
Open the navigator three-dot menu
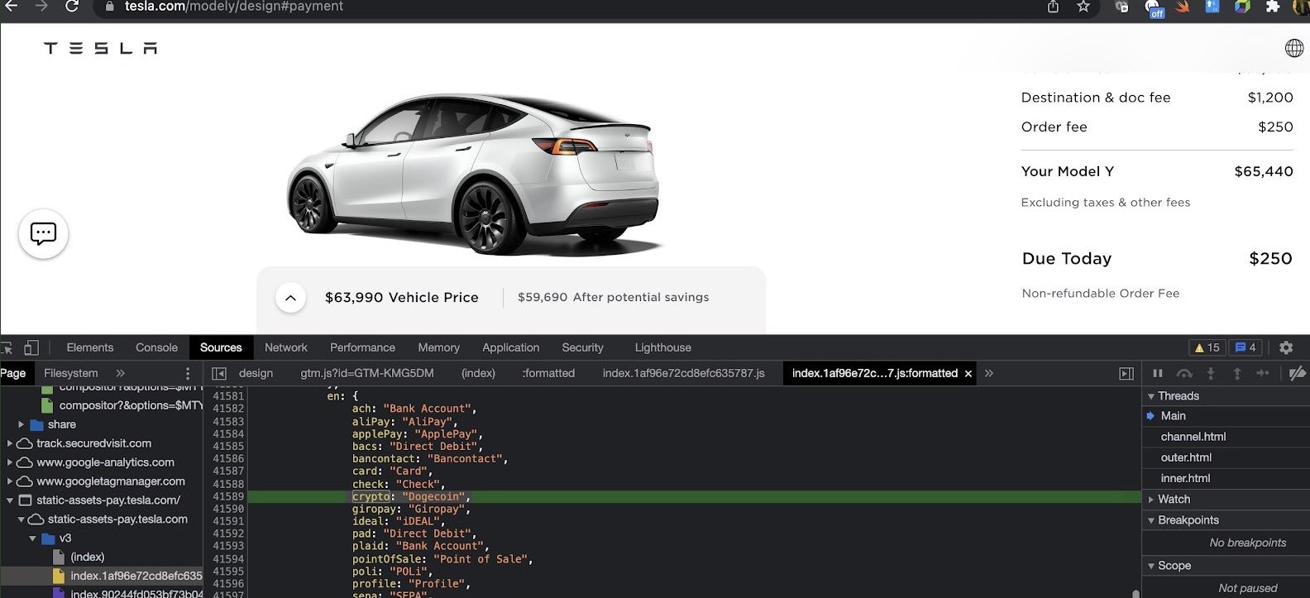(x=188, y=373)
